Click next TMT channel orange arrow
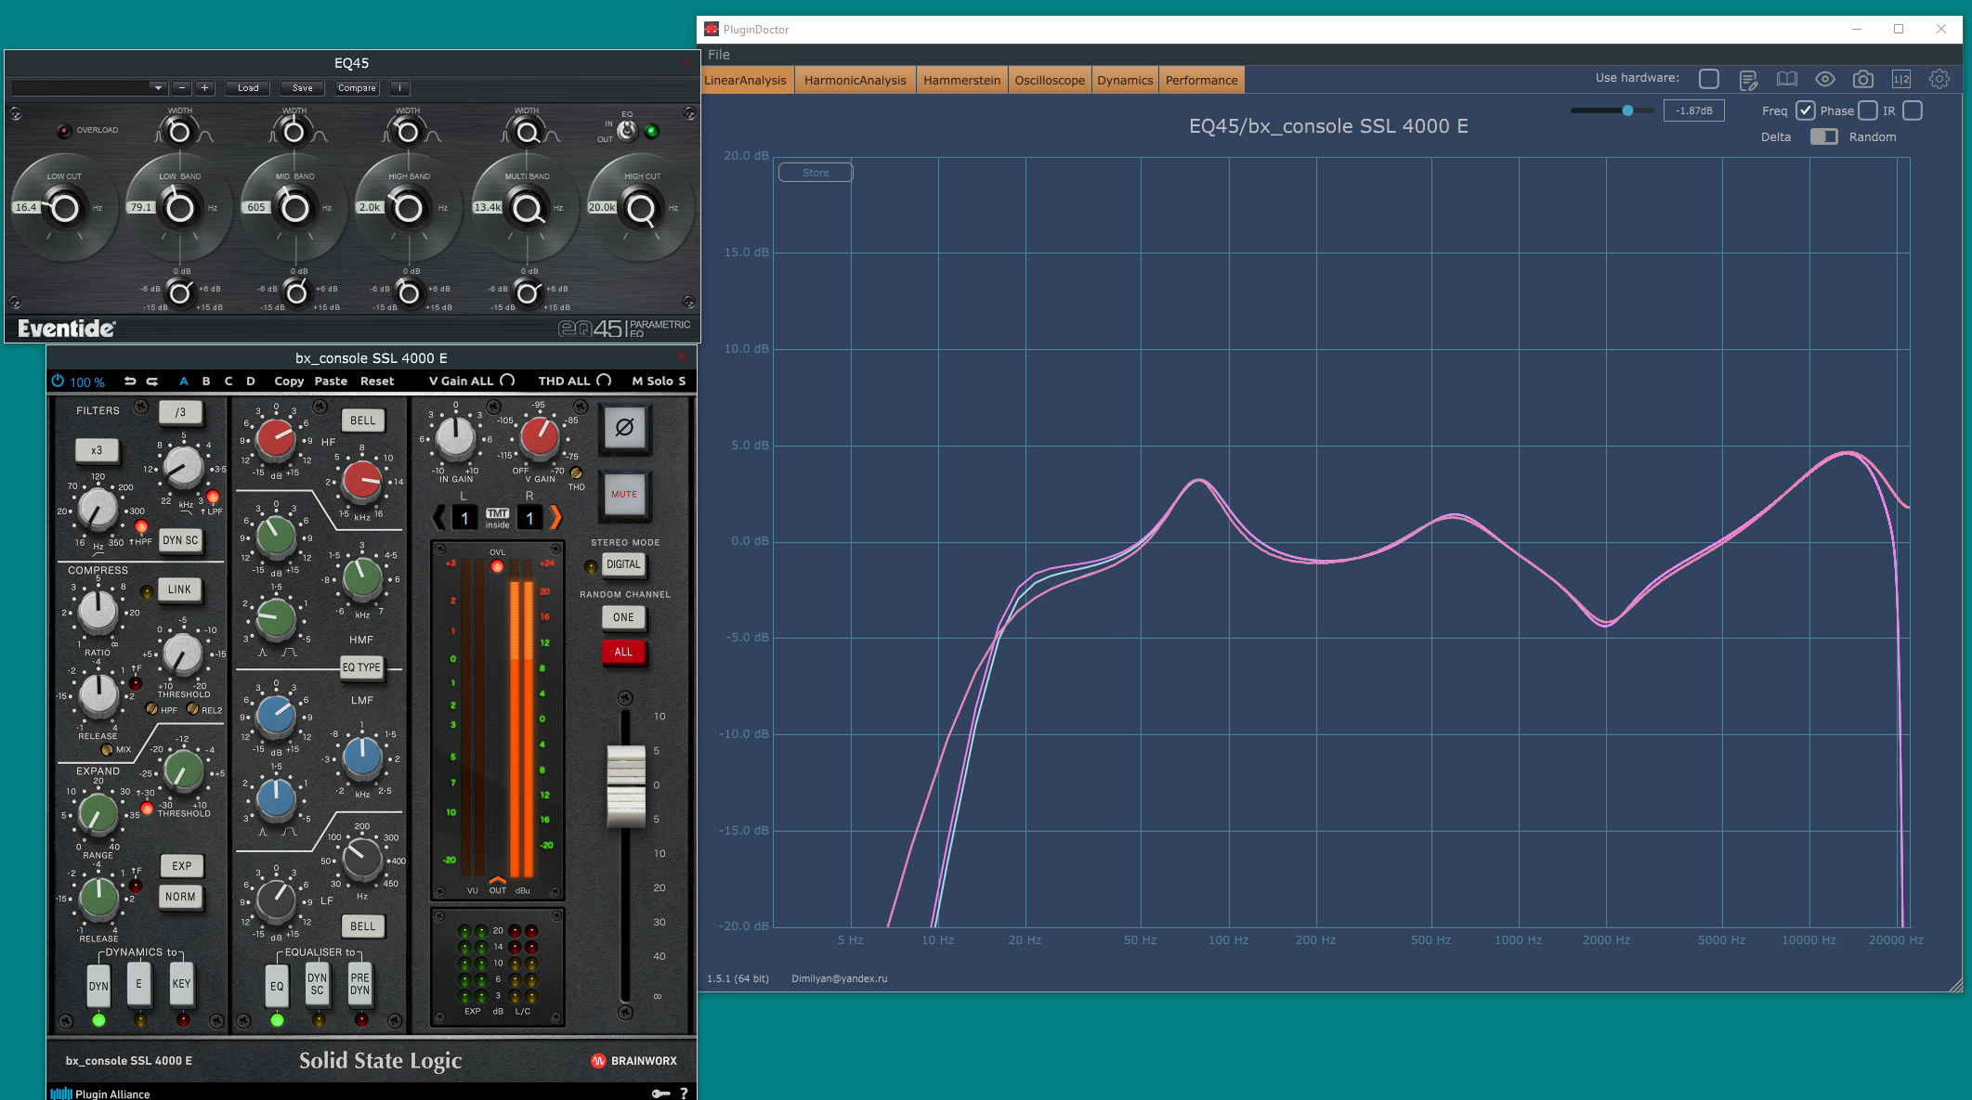1972x1100 pixels. (x=555, y=517)
